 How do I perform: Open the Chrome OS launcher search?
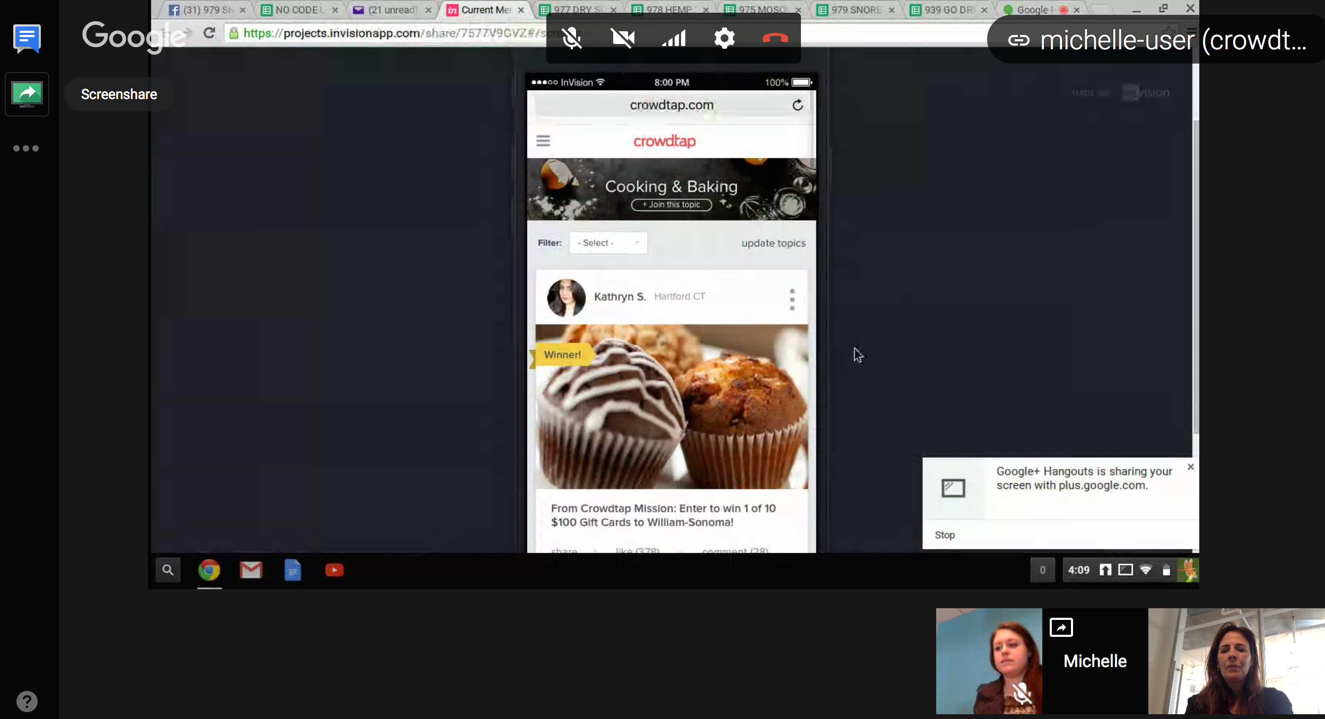(168, 570)
